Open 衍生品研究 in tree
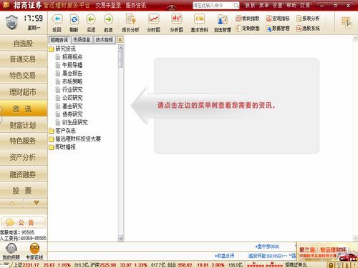Screen dimensions: 358x268 click(x=72, y=122)
